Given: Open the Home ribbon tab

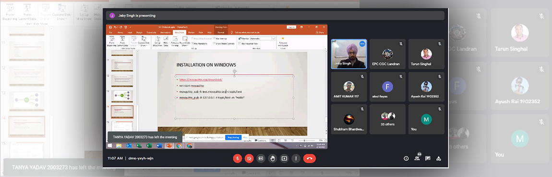Looking at the screenshot, I should [x=120, y=33].
